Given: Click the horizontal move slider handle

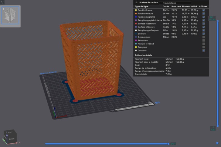Looking at the screenshot, I should pyautogui.click(x=168, y=144).
